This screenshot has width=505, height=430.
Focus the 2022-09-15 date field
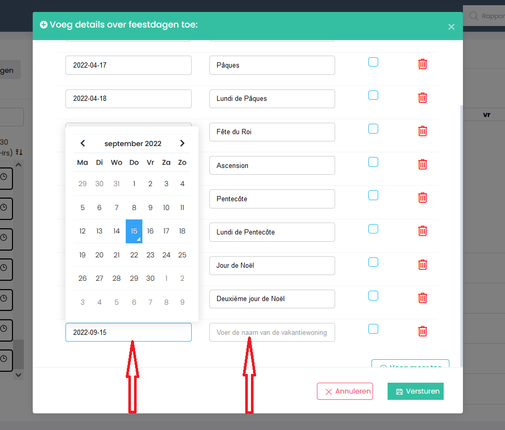(x=128, y=332)
